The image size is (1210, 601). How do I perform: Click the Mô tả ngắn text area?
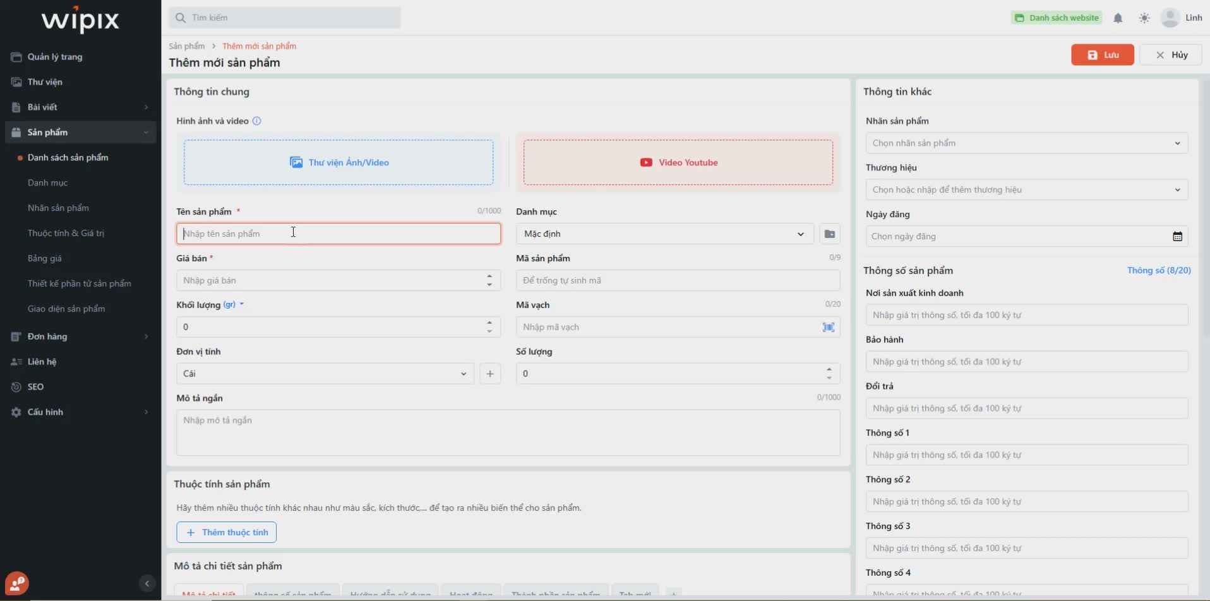[508, 432]
